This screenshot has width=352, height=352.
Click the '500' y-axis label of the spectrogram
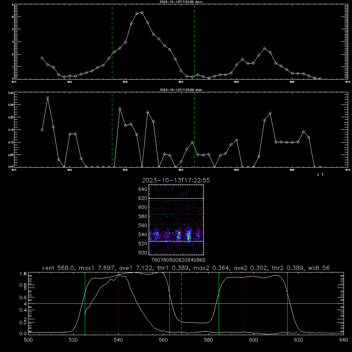143,253
